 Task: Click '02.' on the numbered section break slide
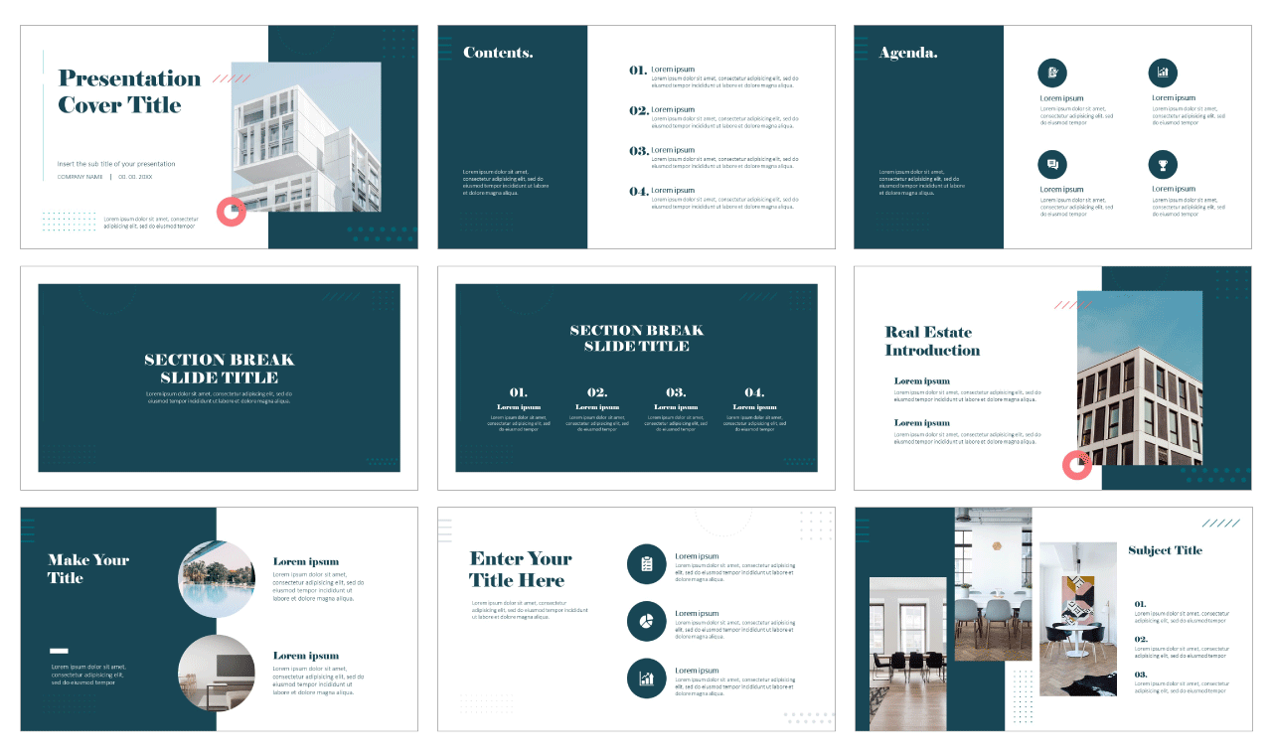click(x=596, y=392)
